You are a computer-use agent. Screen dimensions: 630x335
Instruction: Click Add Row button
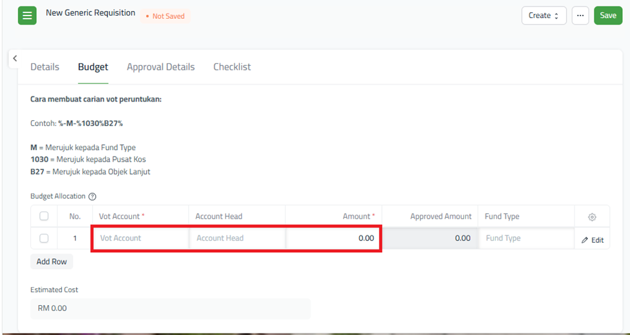click(52, 261)
